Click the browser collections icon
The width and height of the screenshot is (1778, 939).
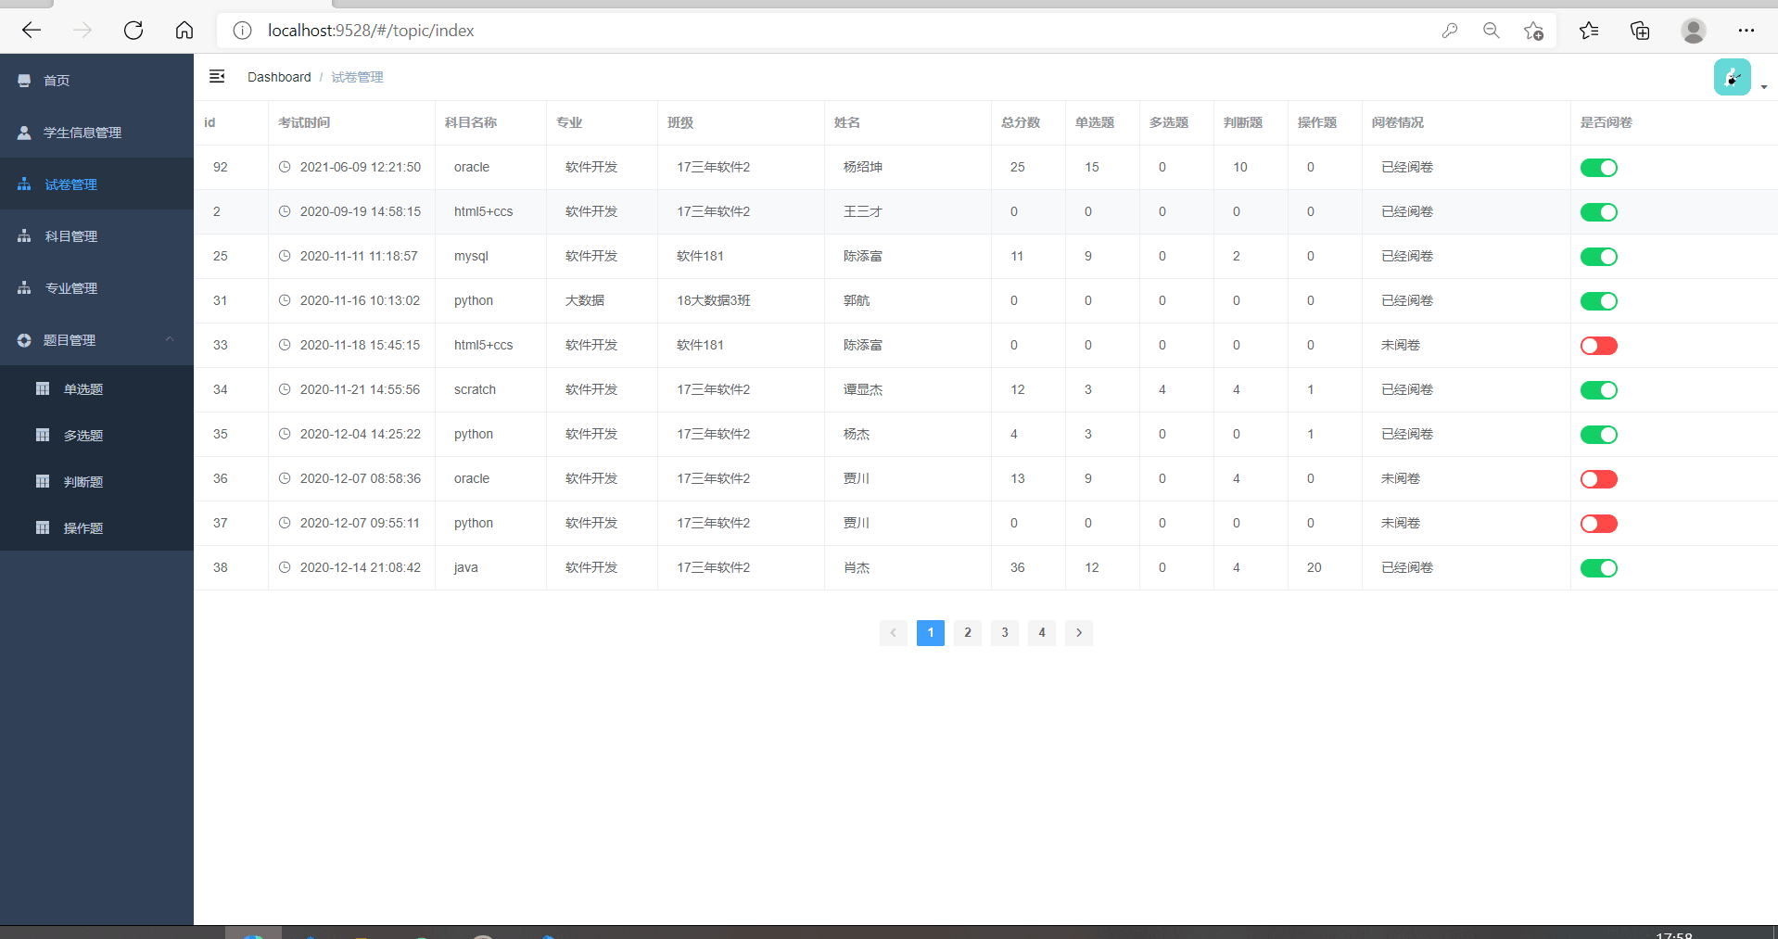pos(1639,31)
